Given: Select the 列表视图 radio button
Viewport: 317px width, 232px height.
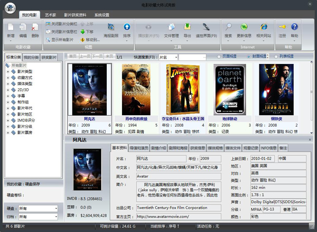Looking at the screenshot, I should click(x=276, y=57).
